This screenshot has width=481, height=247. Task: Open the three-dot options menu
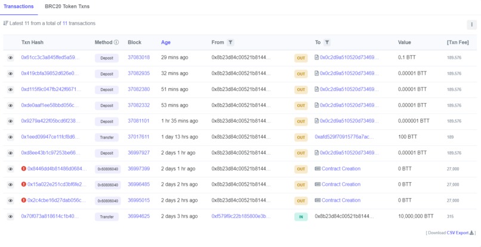pos(471,25)
